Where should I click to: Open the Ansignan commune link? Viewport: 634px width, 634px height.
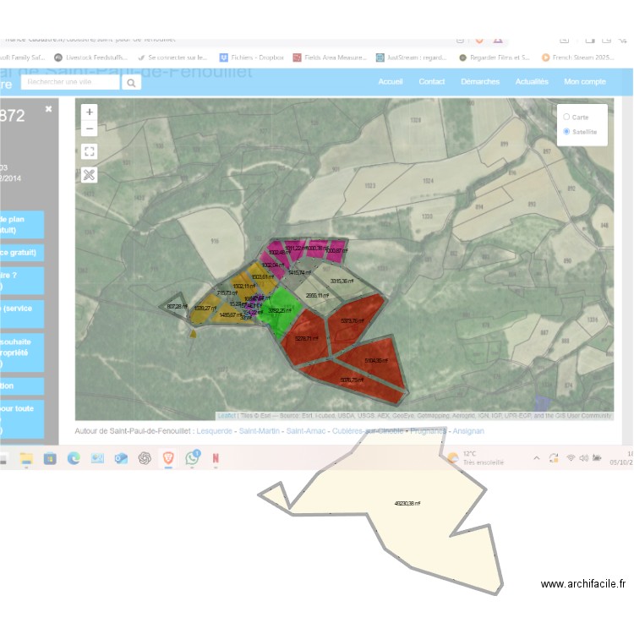point(468,431)
